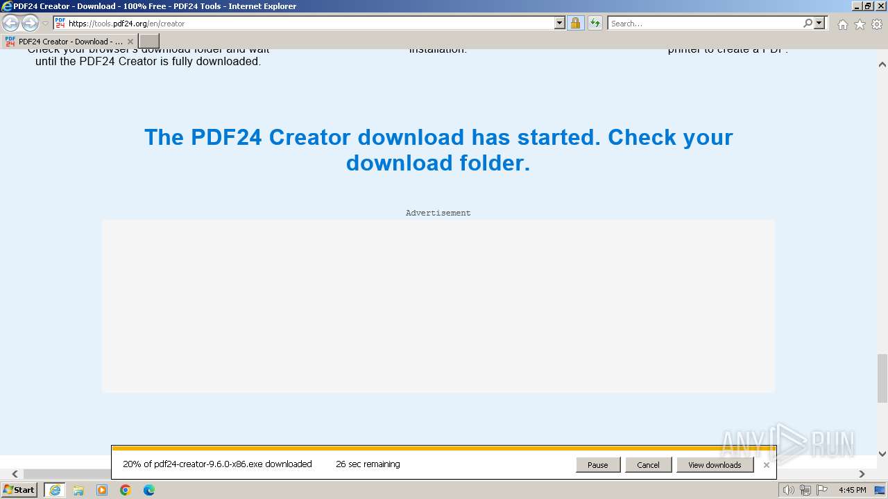Click the 4:45 PM system clock
This screenshot has height=499, width=888.
[852, 490]
